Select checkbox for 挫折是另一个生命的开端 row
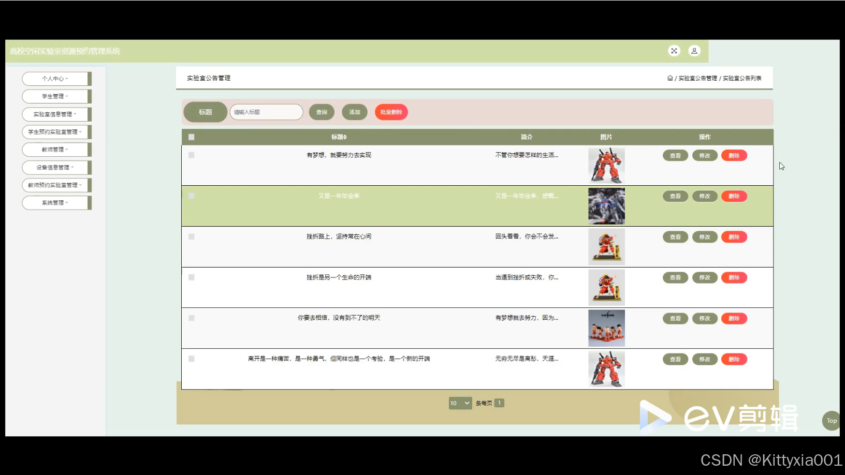Image resolution: width=845 pixels, height=475 pixels. pos(192,277)
